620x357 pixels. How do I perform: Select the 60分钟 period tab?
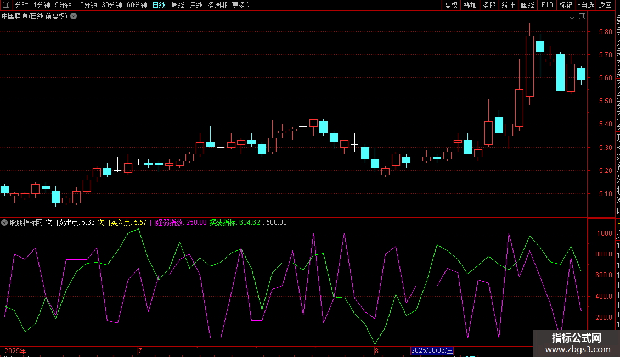(137, 5)
